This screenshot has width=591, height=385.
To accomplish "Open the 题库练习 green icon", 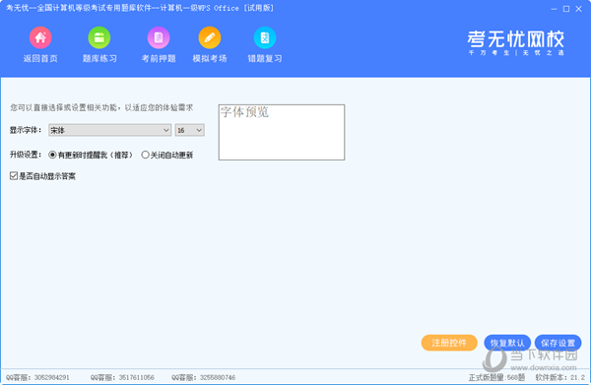I will point(99,37).
